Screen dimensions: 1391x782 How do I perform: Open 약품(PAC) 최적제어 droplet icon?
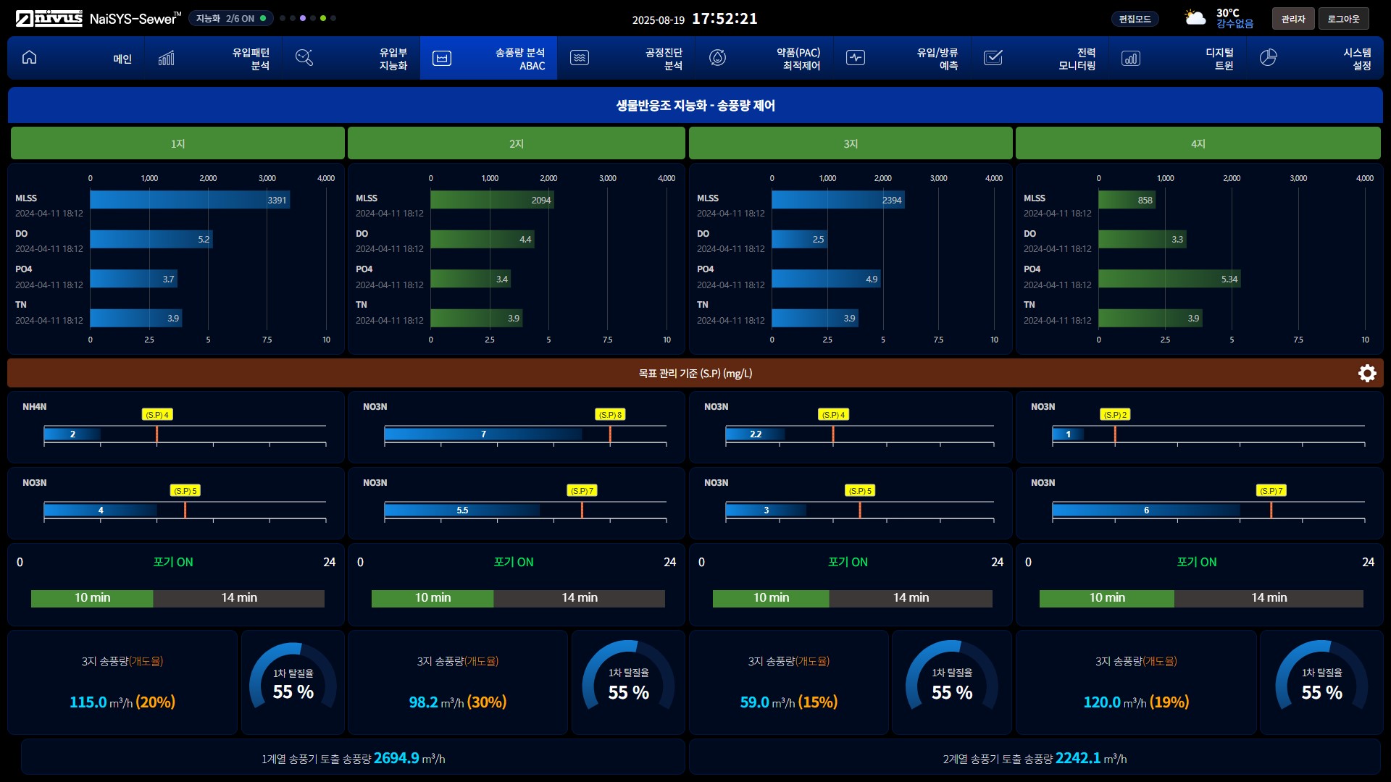tap(717, 58)
